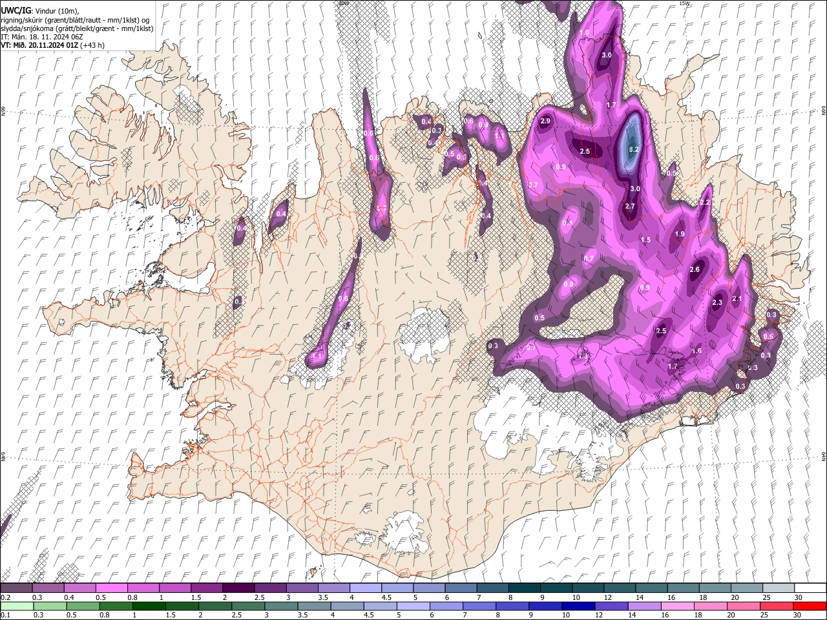Viewport: 827px width, 620px height.
Task: Click the UWC/IG title text
Action: [x=15, y=10]
